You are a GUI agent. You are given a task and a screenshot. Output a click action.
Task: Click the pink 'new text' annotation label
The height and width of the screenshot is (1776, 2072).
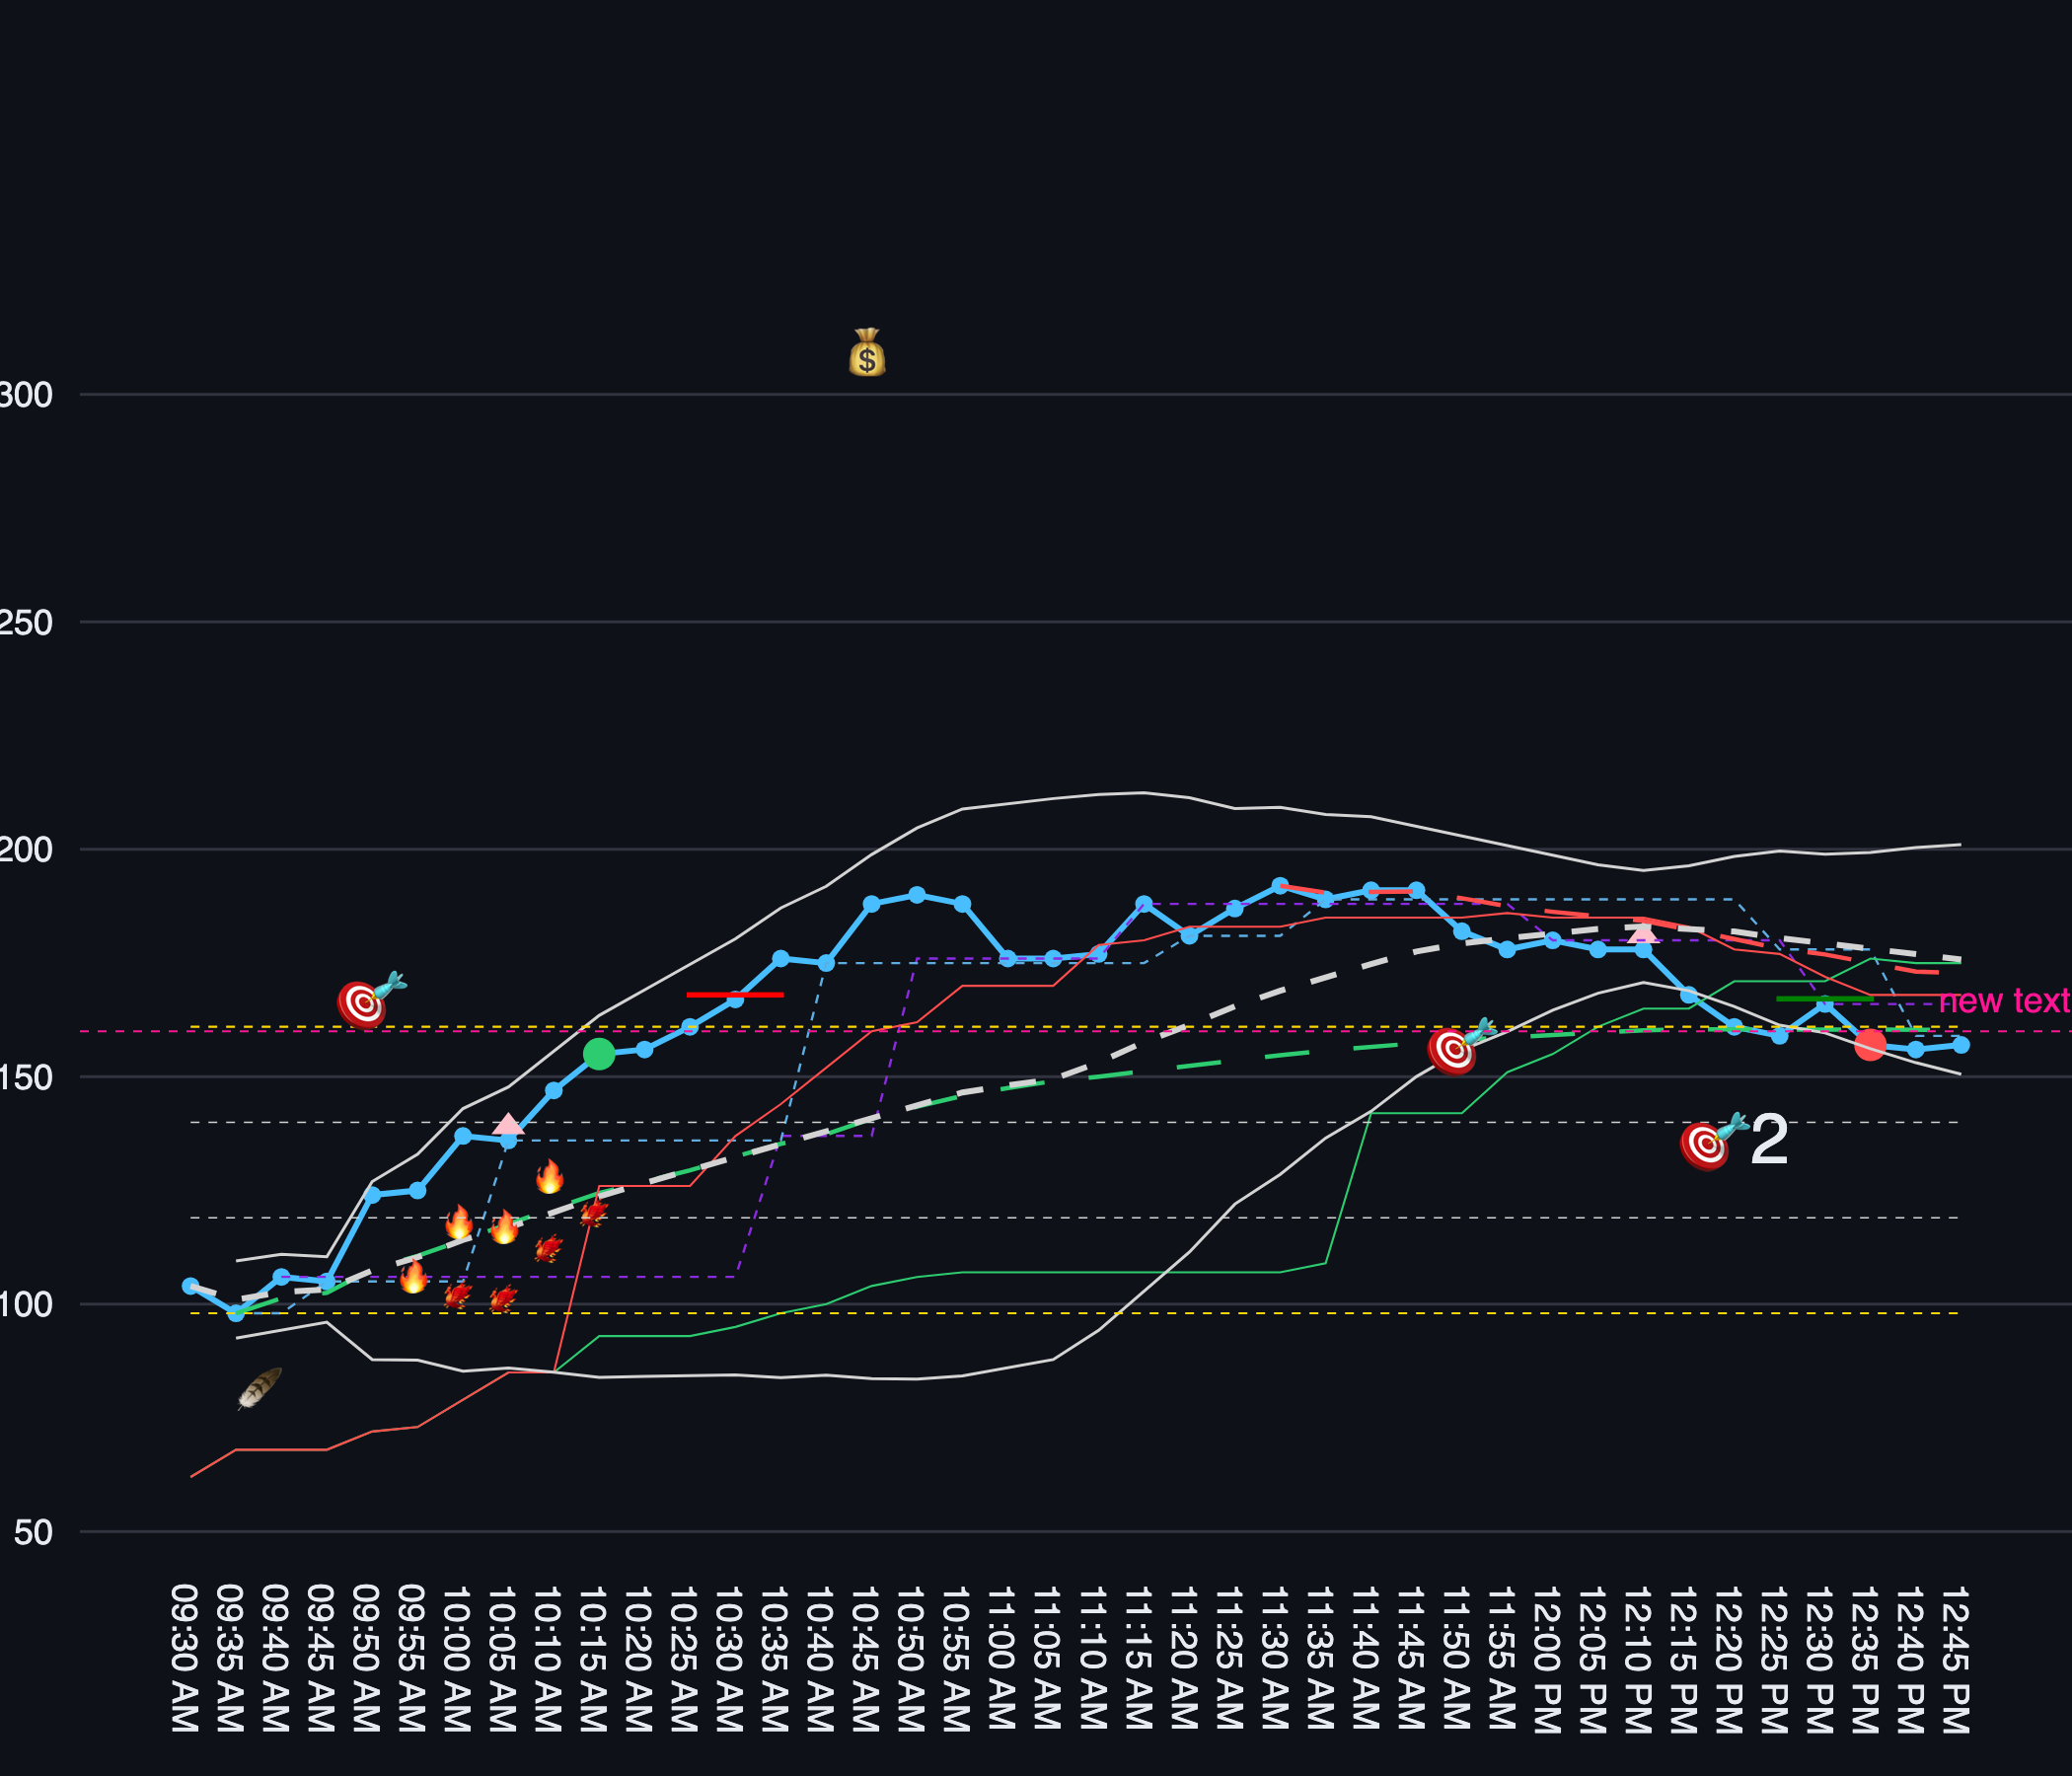point(2003,1001)
